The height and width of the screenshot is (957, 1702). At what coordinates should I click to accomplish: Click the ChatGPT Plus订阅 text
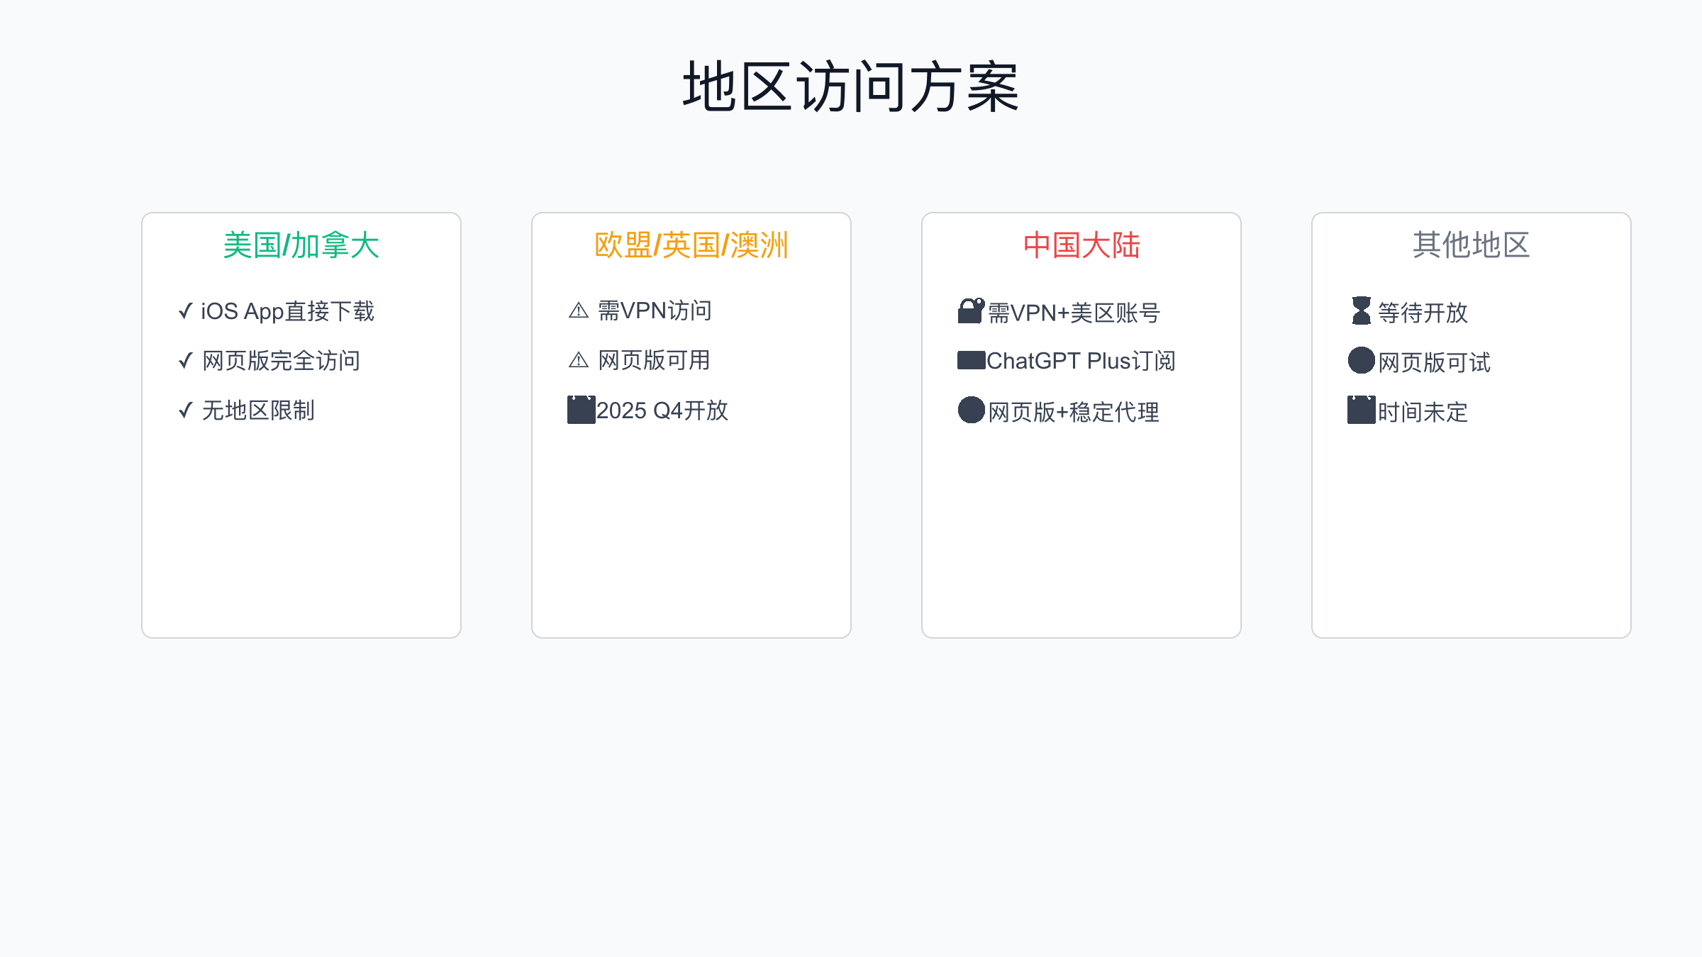point(1081,361)
